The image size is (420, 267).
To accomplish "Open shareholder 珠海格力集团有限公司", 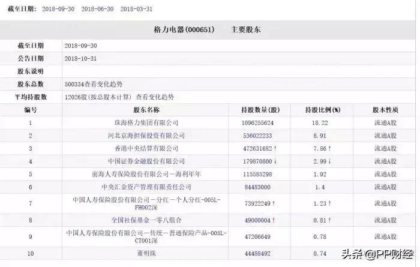I will (146, 123).
